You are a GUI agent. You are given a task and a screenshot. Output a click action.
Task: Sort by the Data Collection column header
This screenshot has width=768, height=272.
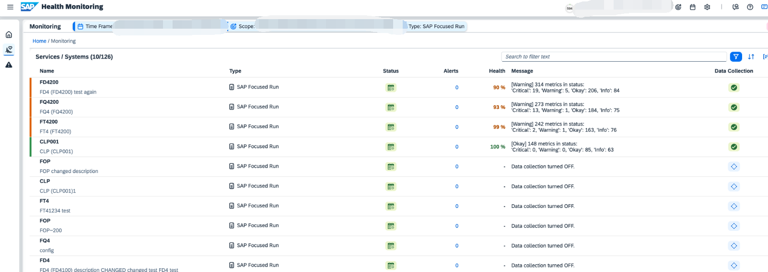tap(733, 71)
